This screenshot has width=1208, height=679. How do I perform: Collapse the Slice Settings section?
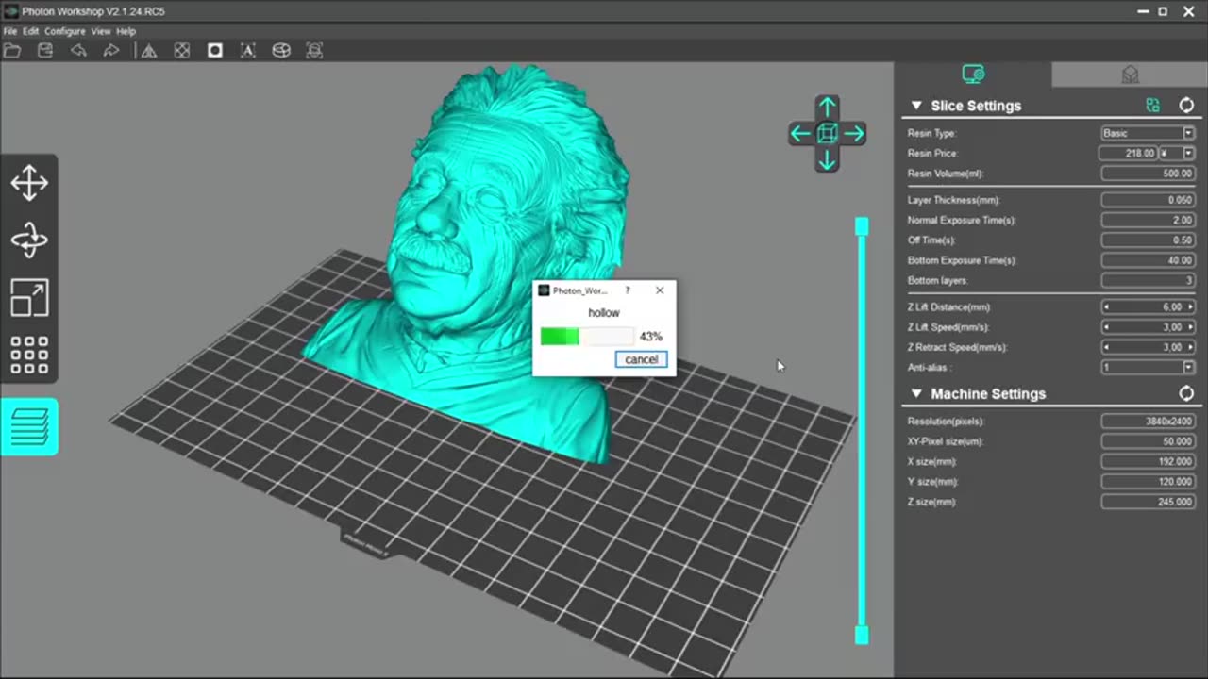915,106
